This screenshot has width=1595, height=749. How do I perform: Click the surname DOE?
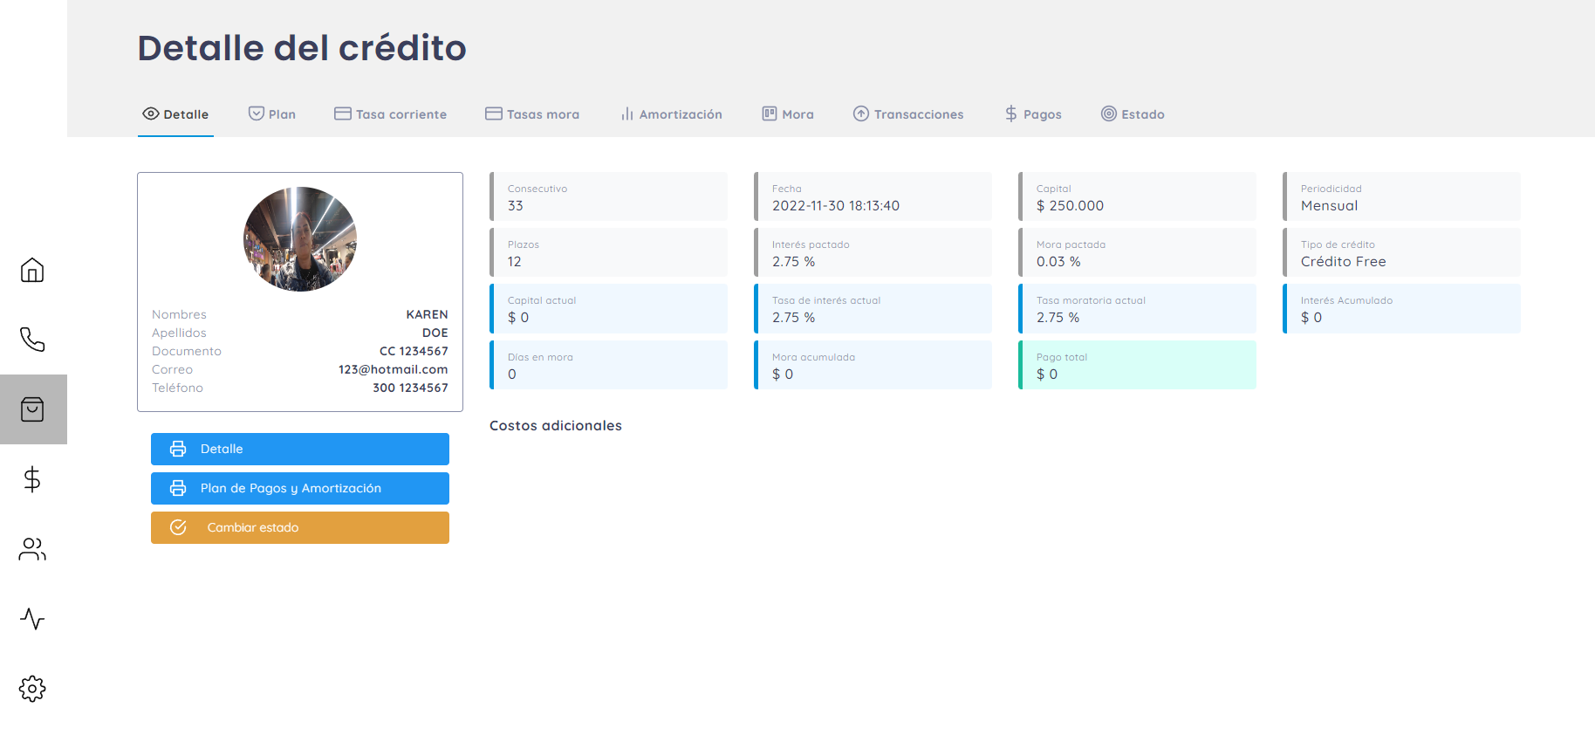435,333
